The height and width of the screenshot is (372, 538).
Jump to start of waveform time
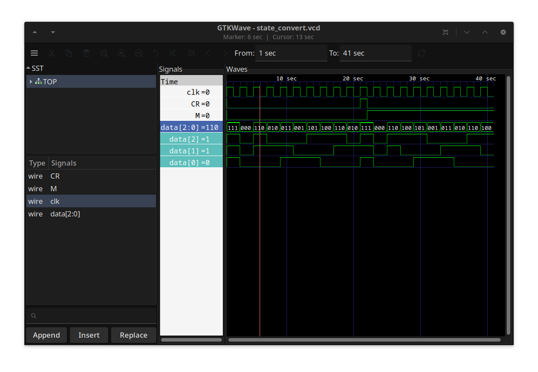(173, 53)
